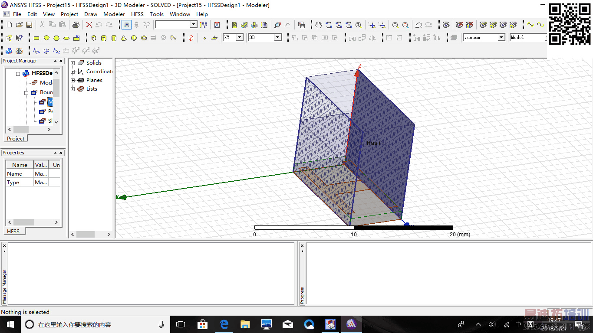The width and height of the screenshot is (593, 333).
Task: Click the Draw box tool icon
Action: (93, 38)
